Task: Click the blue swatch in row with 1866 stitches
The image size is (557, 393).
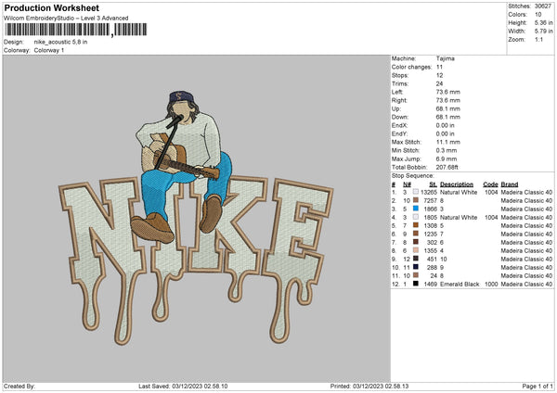Action: pos(416,209)
